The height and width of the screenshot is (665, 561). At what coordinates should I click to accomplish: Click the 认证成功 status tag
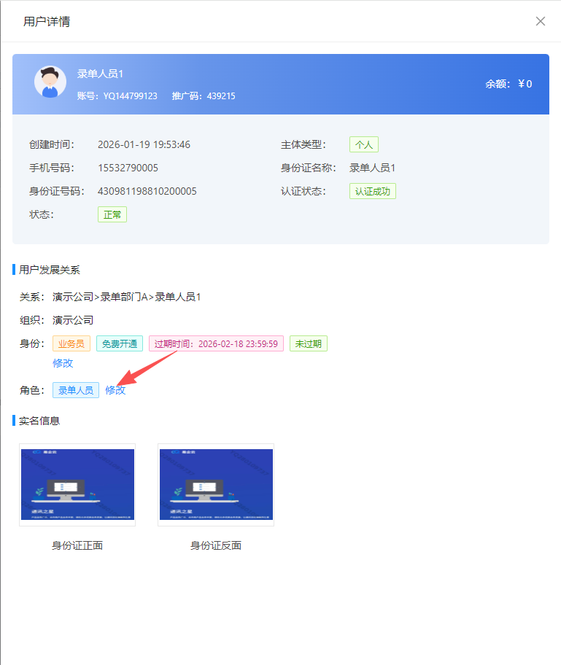tap(372, 191)
